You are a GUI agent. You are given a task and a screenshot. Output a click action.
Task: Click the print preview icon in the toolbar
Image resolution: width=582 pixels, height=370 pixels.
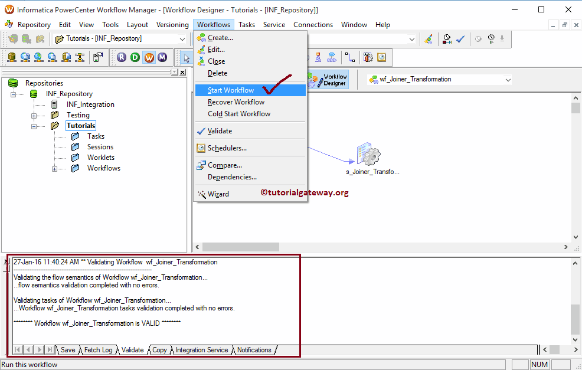97,57
